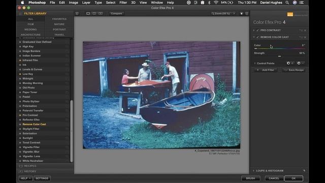Click the Bluetooth menu bar icon

tap(209, 3)
